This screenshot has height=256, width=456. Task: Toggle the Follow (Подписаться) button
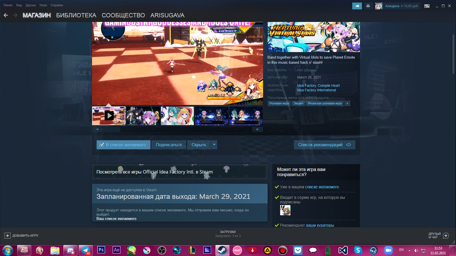click(x=168, y=145)
